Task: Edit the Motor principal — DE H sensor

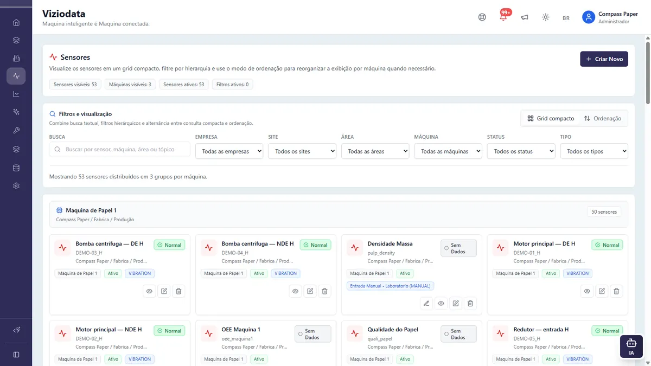Action: click(602, 291)
